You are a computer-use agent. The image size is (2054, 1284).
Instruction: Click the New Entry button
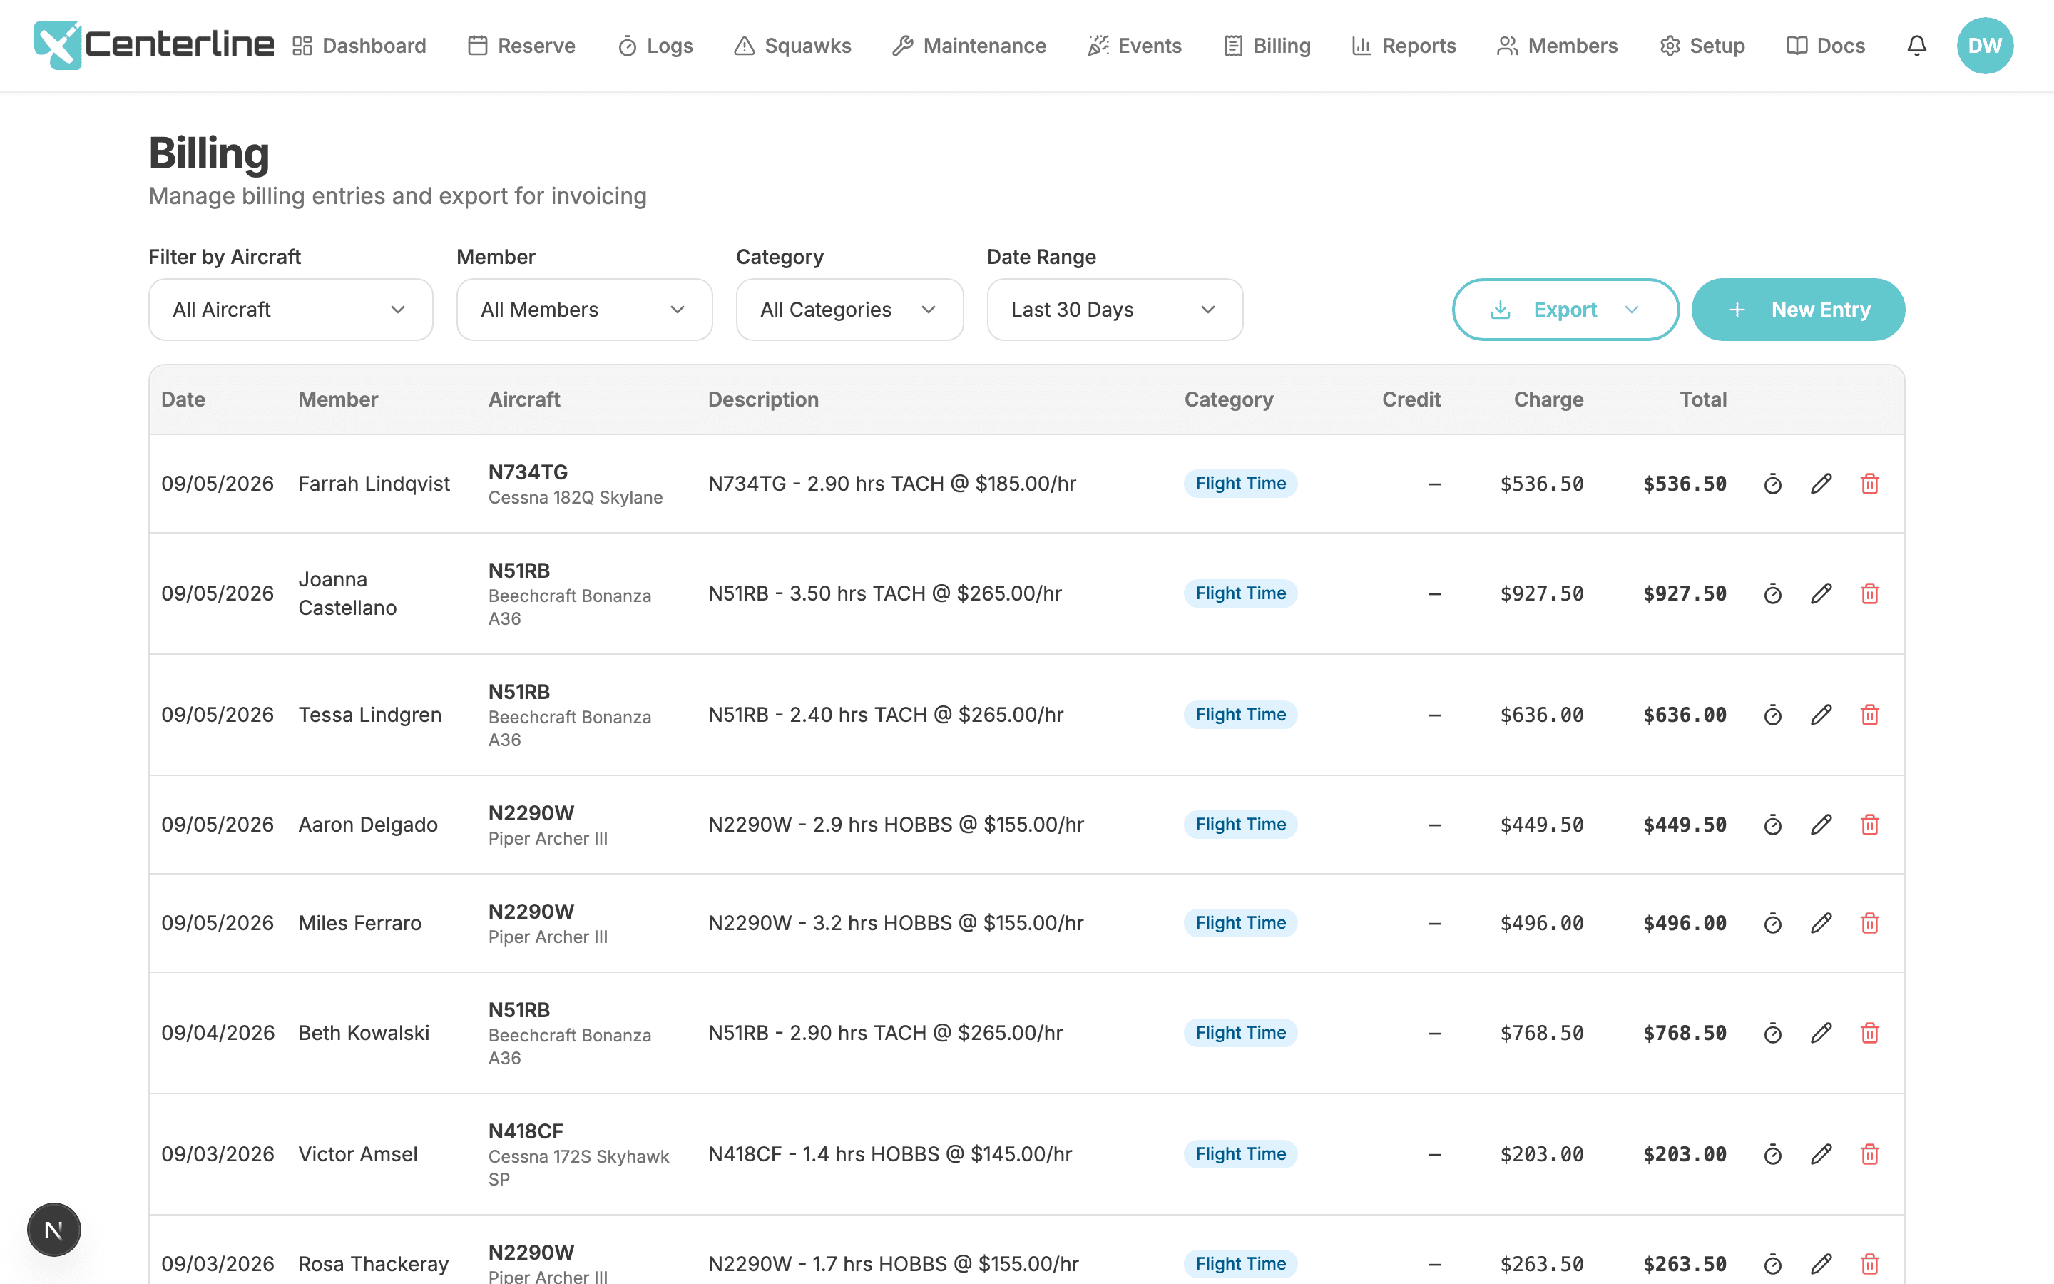[x=1798, y=310]
